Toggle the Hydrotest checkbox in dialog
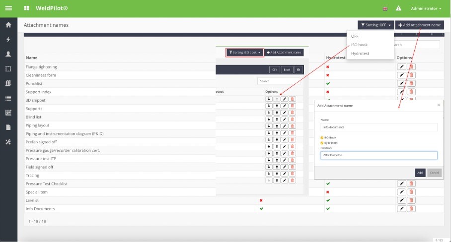This screenshot has height=243, width=451. (x=322, y=142)
